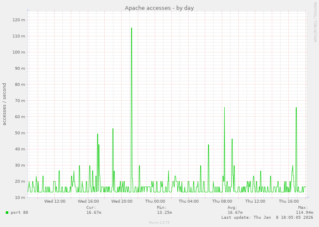
Task: Click the '50 m' y-axis label
Action: [20, 133]
